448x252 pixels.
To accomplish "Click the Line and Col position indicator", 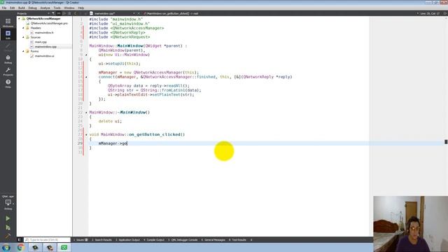I will click(430, 13).
